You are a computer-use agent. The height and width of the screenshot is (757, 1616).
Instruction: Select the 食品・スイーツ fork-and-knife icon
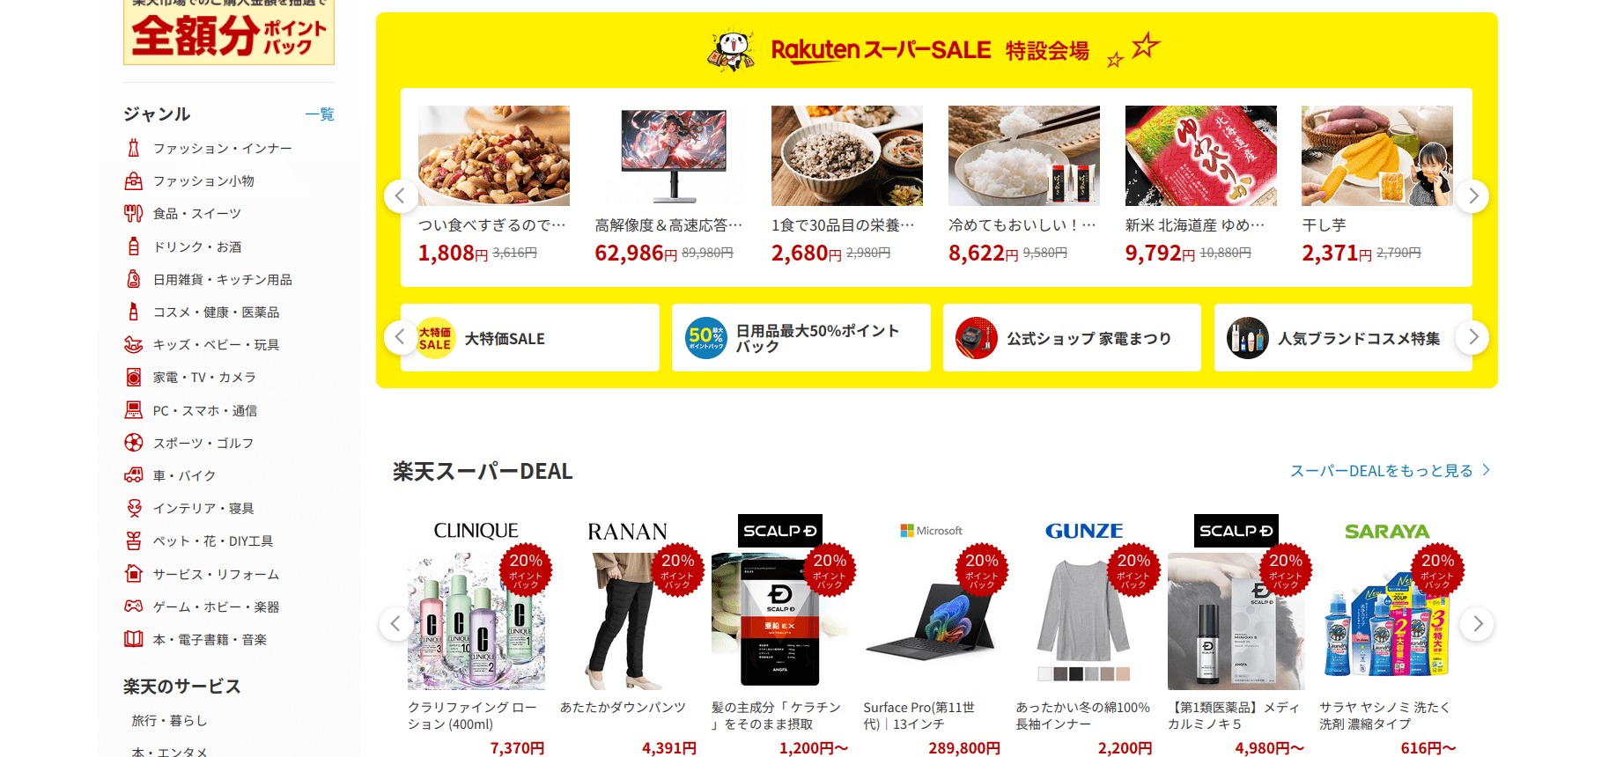133,213
